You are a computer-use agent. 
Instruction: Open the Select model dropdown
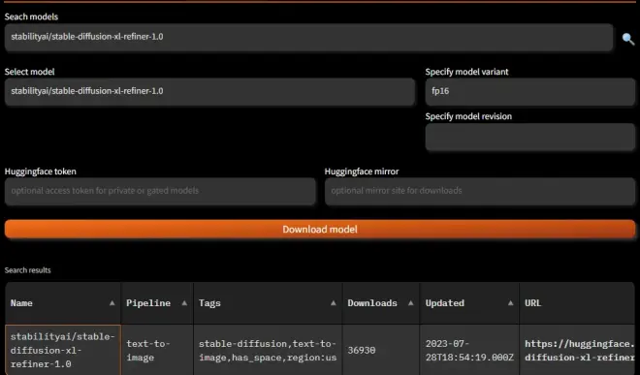[209, 91]
